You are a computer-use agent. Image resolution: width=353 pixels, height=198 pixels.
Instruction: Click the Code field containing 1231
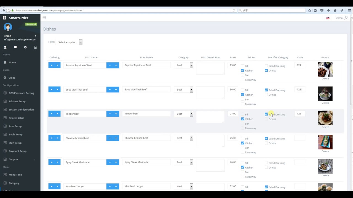point(300,89)
